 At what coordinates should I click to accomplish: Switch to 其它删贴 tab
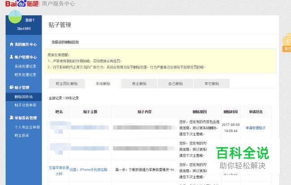[x=212, y=84]
